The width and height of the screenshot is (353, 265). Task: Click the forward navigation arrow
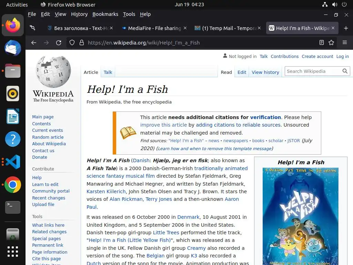(46, 42)
